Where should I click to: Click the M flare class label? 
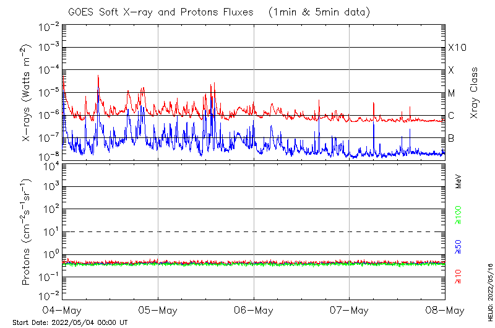click(452, 93)
